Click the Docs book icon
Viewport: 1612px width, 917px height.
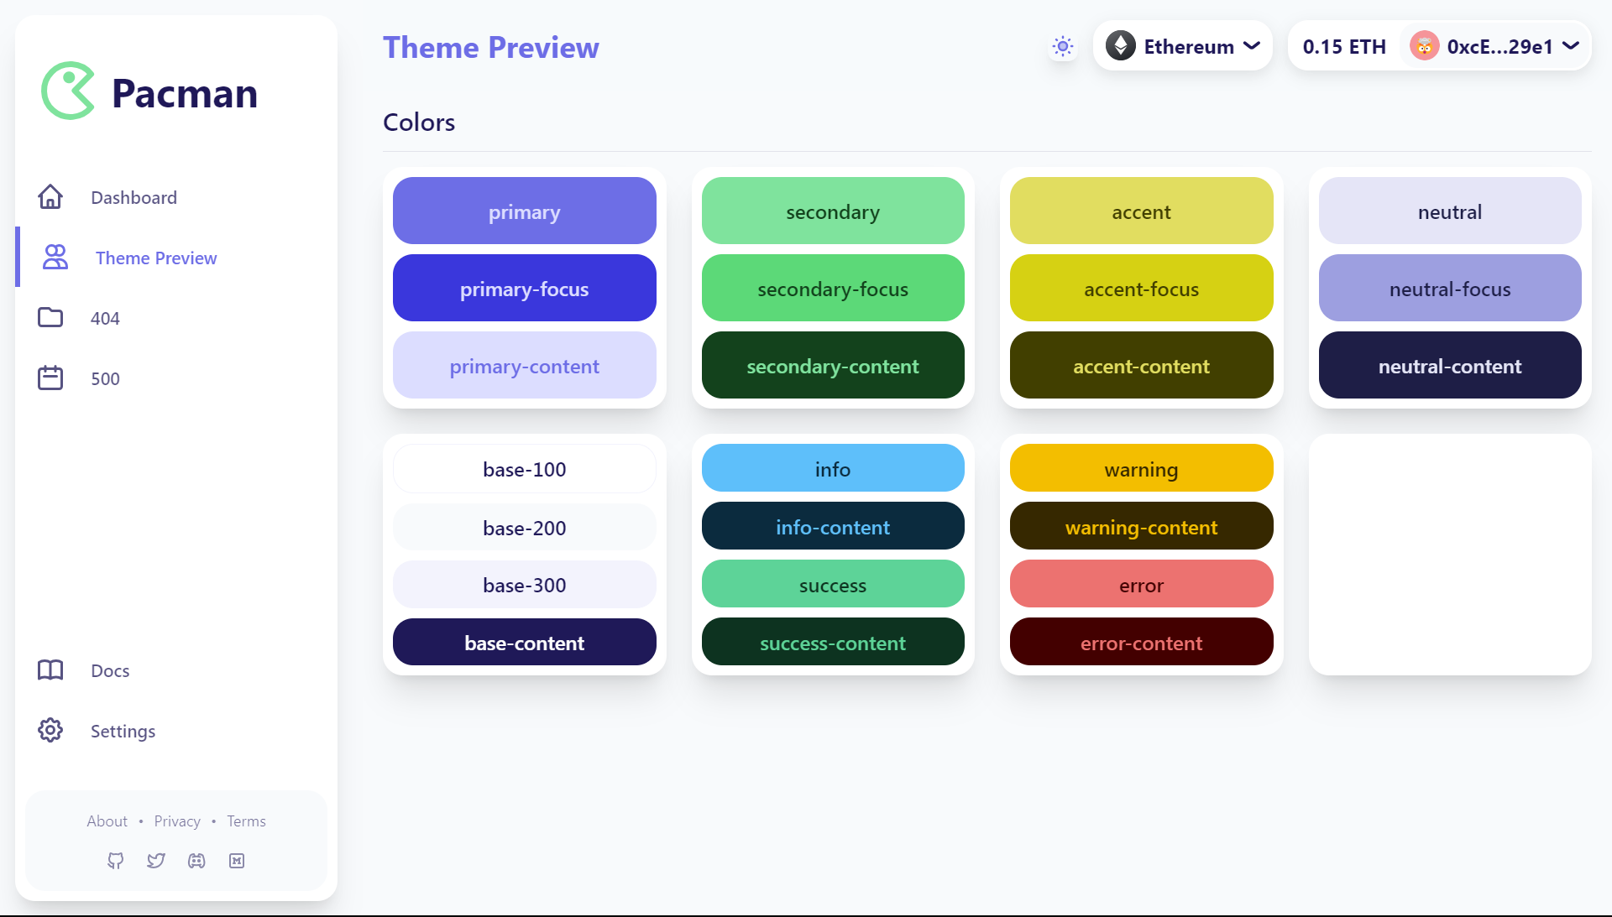[x=50, y=670]
